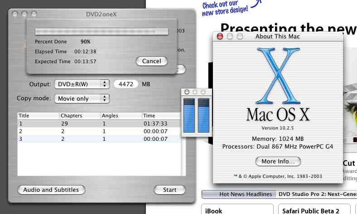The height and width of the screenshot is (214, 357).
Task: Select title row 1 with 29 chapters
Action: (x=99, y=124)
